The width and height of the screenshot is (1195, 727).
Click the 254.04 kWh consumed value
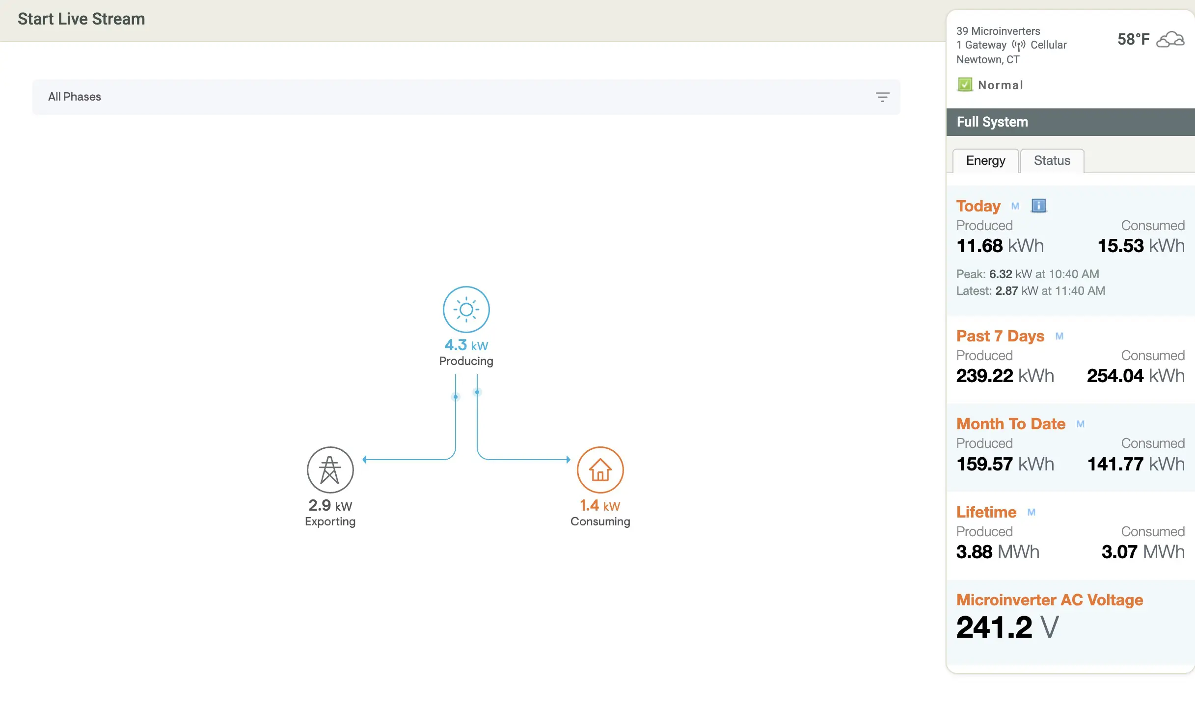click(x=1136, y=376)
